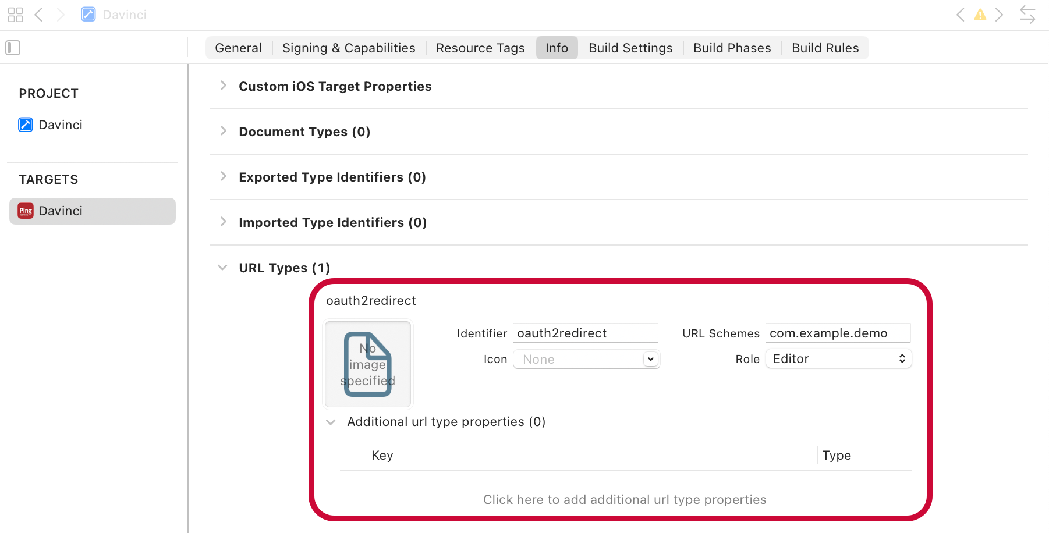
Task: Open the Role dropdown showing Editor
Action: coord(838,358)
